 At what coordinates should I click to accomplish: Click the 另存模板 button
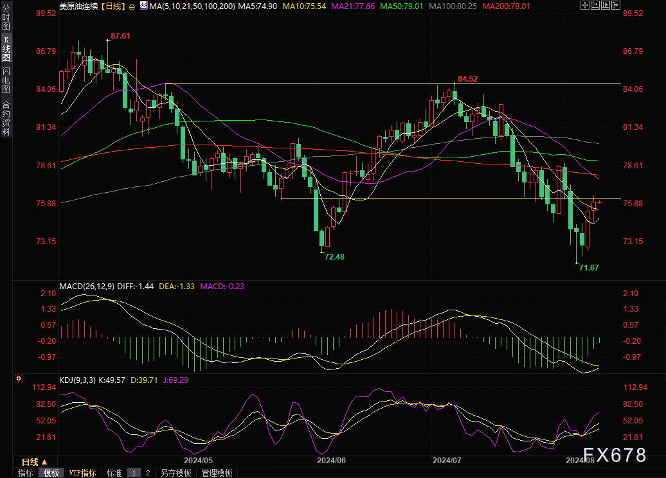[x=175, y=473]
